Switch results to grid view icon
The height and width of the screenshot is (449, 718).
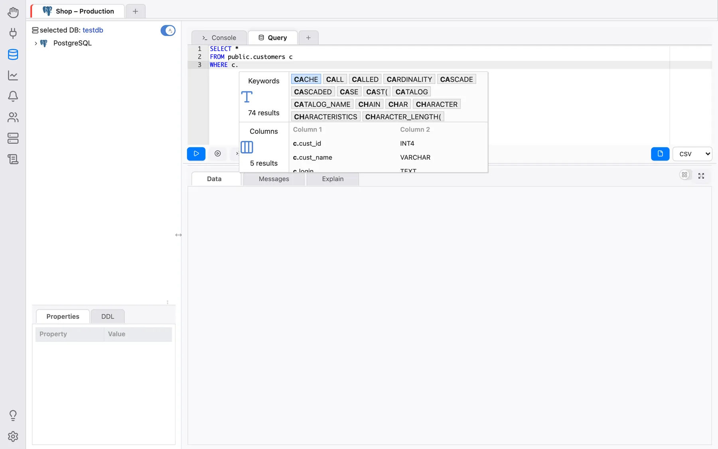(684, 175)
